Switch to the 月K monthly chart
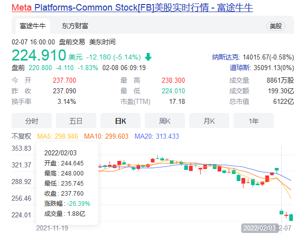 click(x=209, y=121)
